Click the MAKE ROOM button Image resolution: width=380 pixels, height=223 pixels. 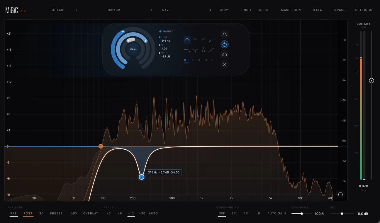[291, 10]
